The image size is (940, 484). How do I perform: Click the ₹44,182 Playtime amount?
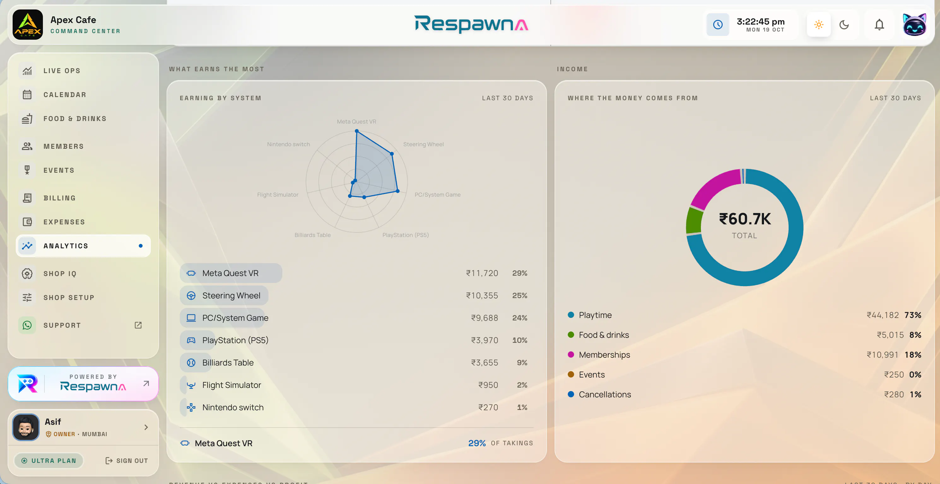pos(883,315)
